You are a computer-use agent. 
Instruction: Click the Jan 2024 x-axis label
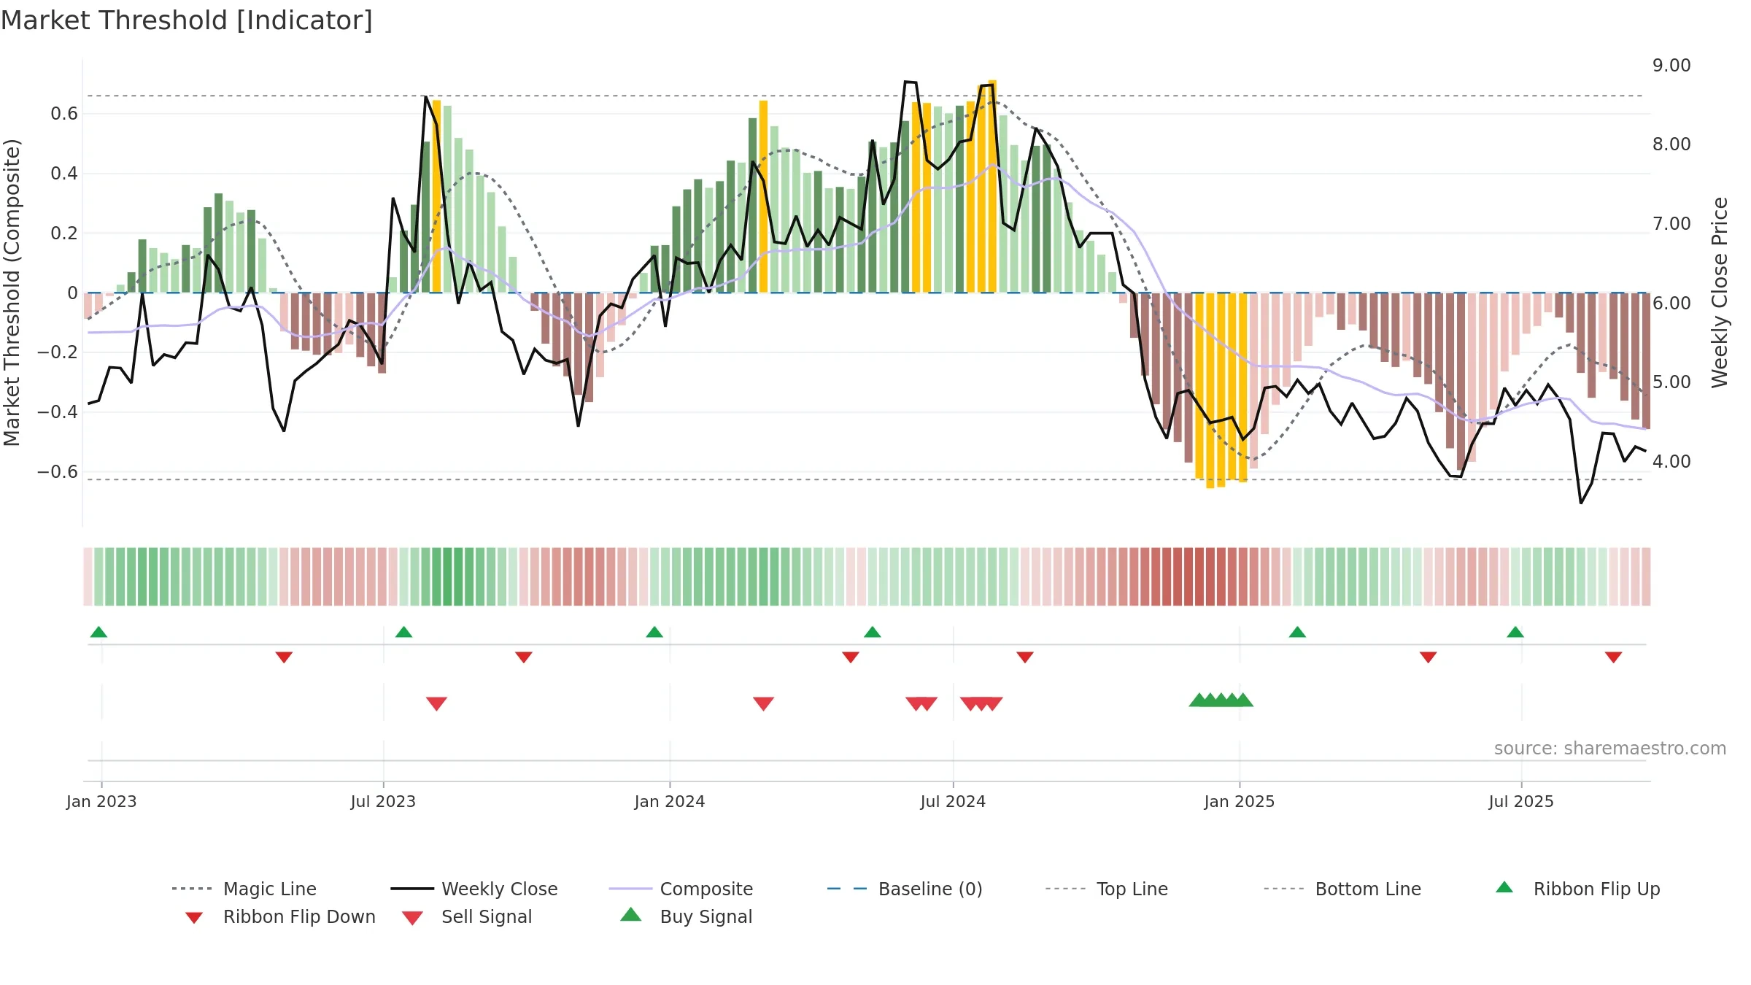670,802
